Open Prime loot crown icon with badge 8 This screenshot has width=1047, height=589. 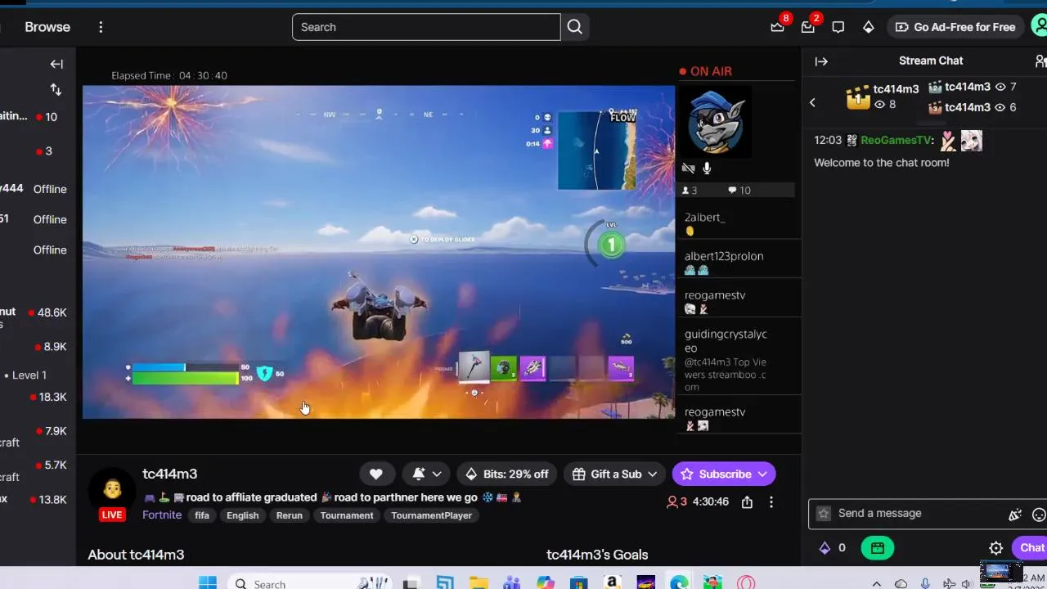[x=777, y=27]
